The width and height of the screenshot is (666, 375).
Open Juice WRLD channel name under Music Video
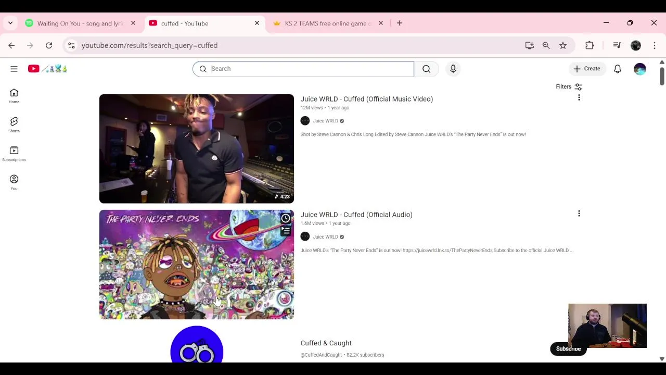[325, 121]
